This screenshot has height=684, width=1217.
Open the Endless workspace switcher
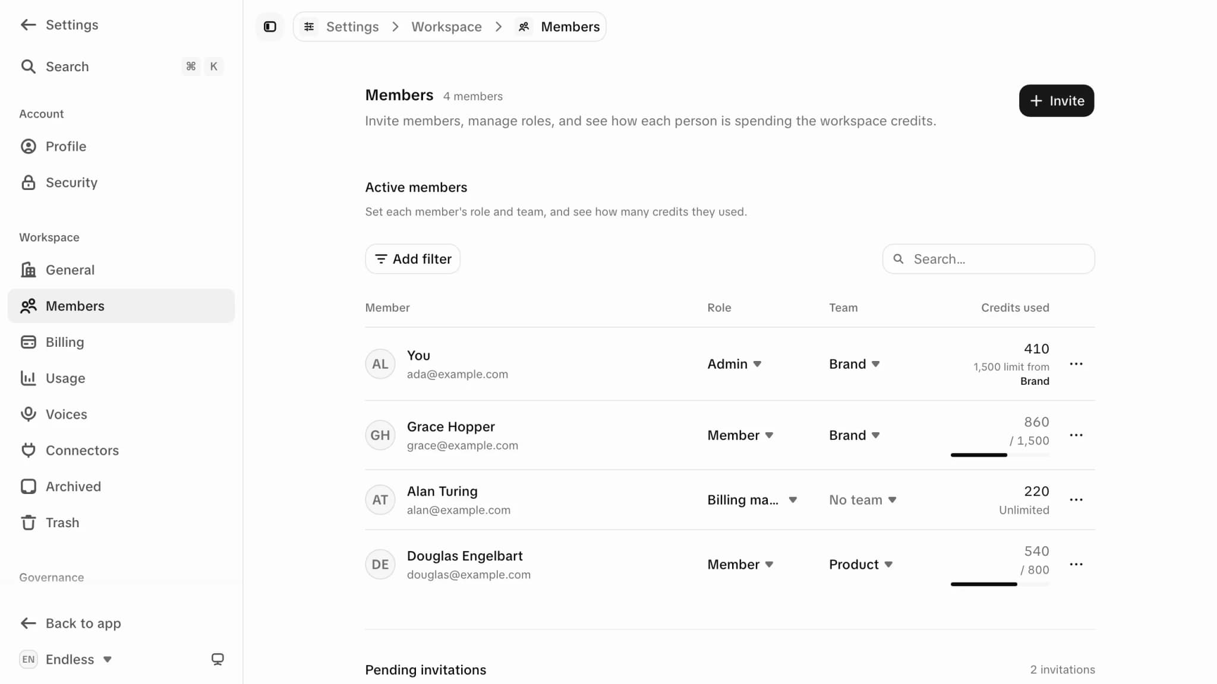(66, 660)
